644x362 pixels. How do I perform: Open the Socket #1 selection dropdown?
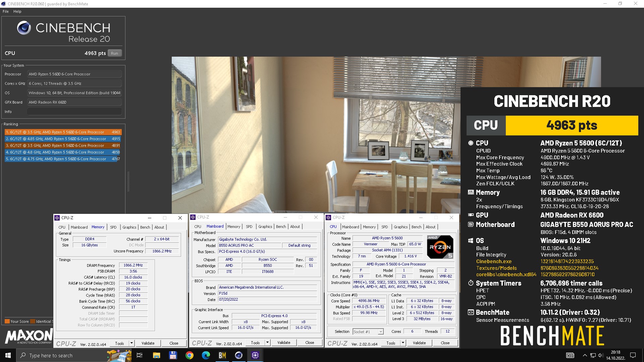click(x=381, y=332)
